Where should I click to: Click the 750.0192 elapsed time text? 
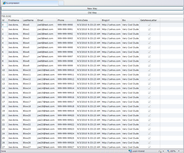tap(6, 16)
